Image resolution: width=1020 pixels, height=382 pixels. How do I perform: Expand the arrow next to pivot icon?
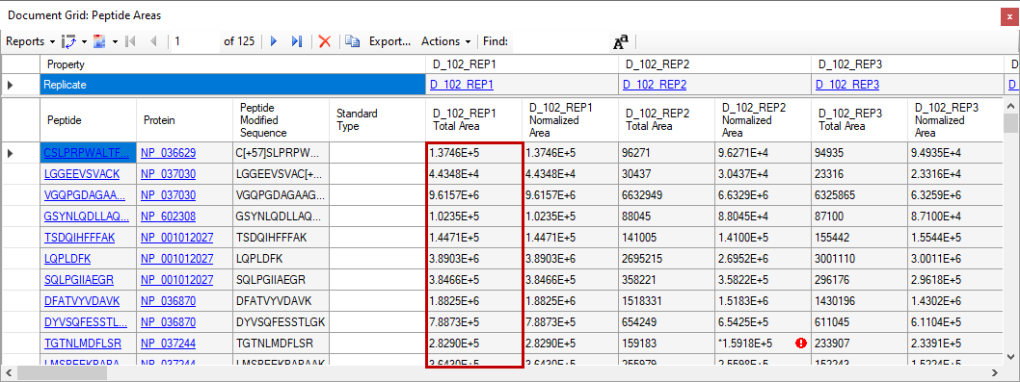point(84,41)
